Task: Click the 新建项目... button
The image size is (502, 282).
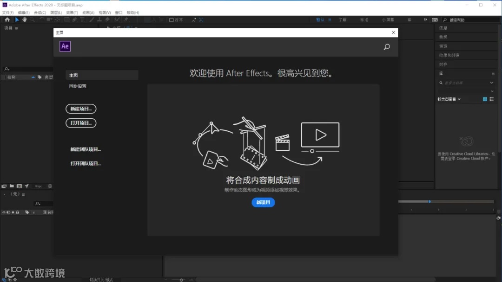Action: [81, 109]
